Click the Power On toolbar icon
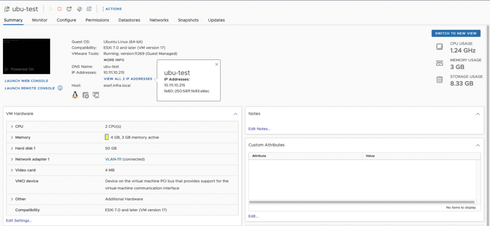 coord(51,9)
